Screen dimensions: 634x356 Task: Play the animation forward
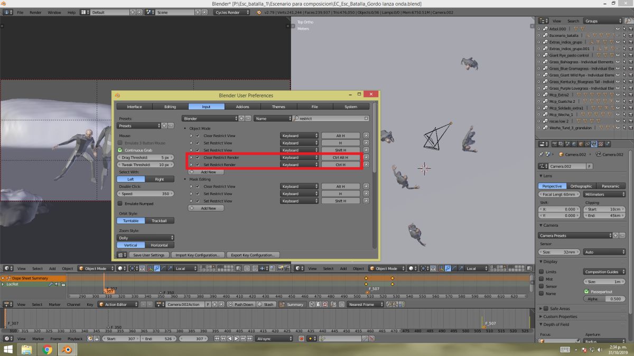(x=237, y=339)
